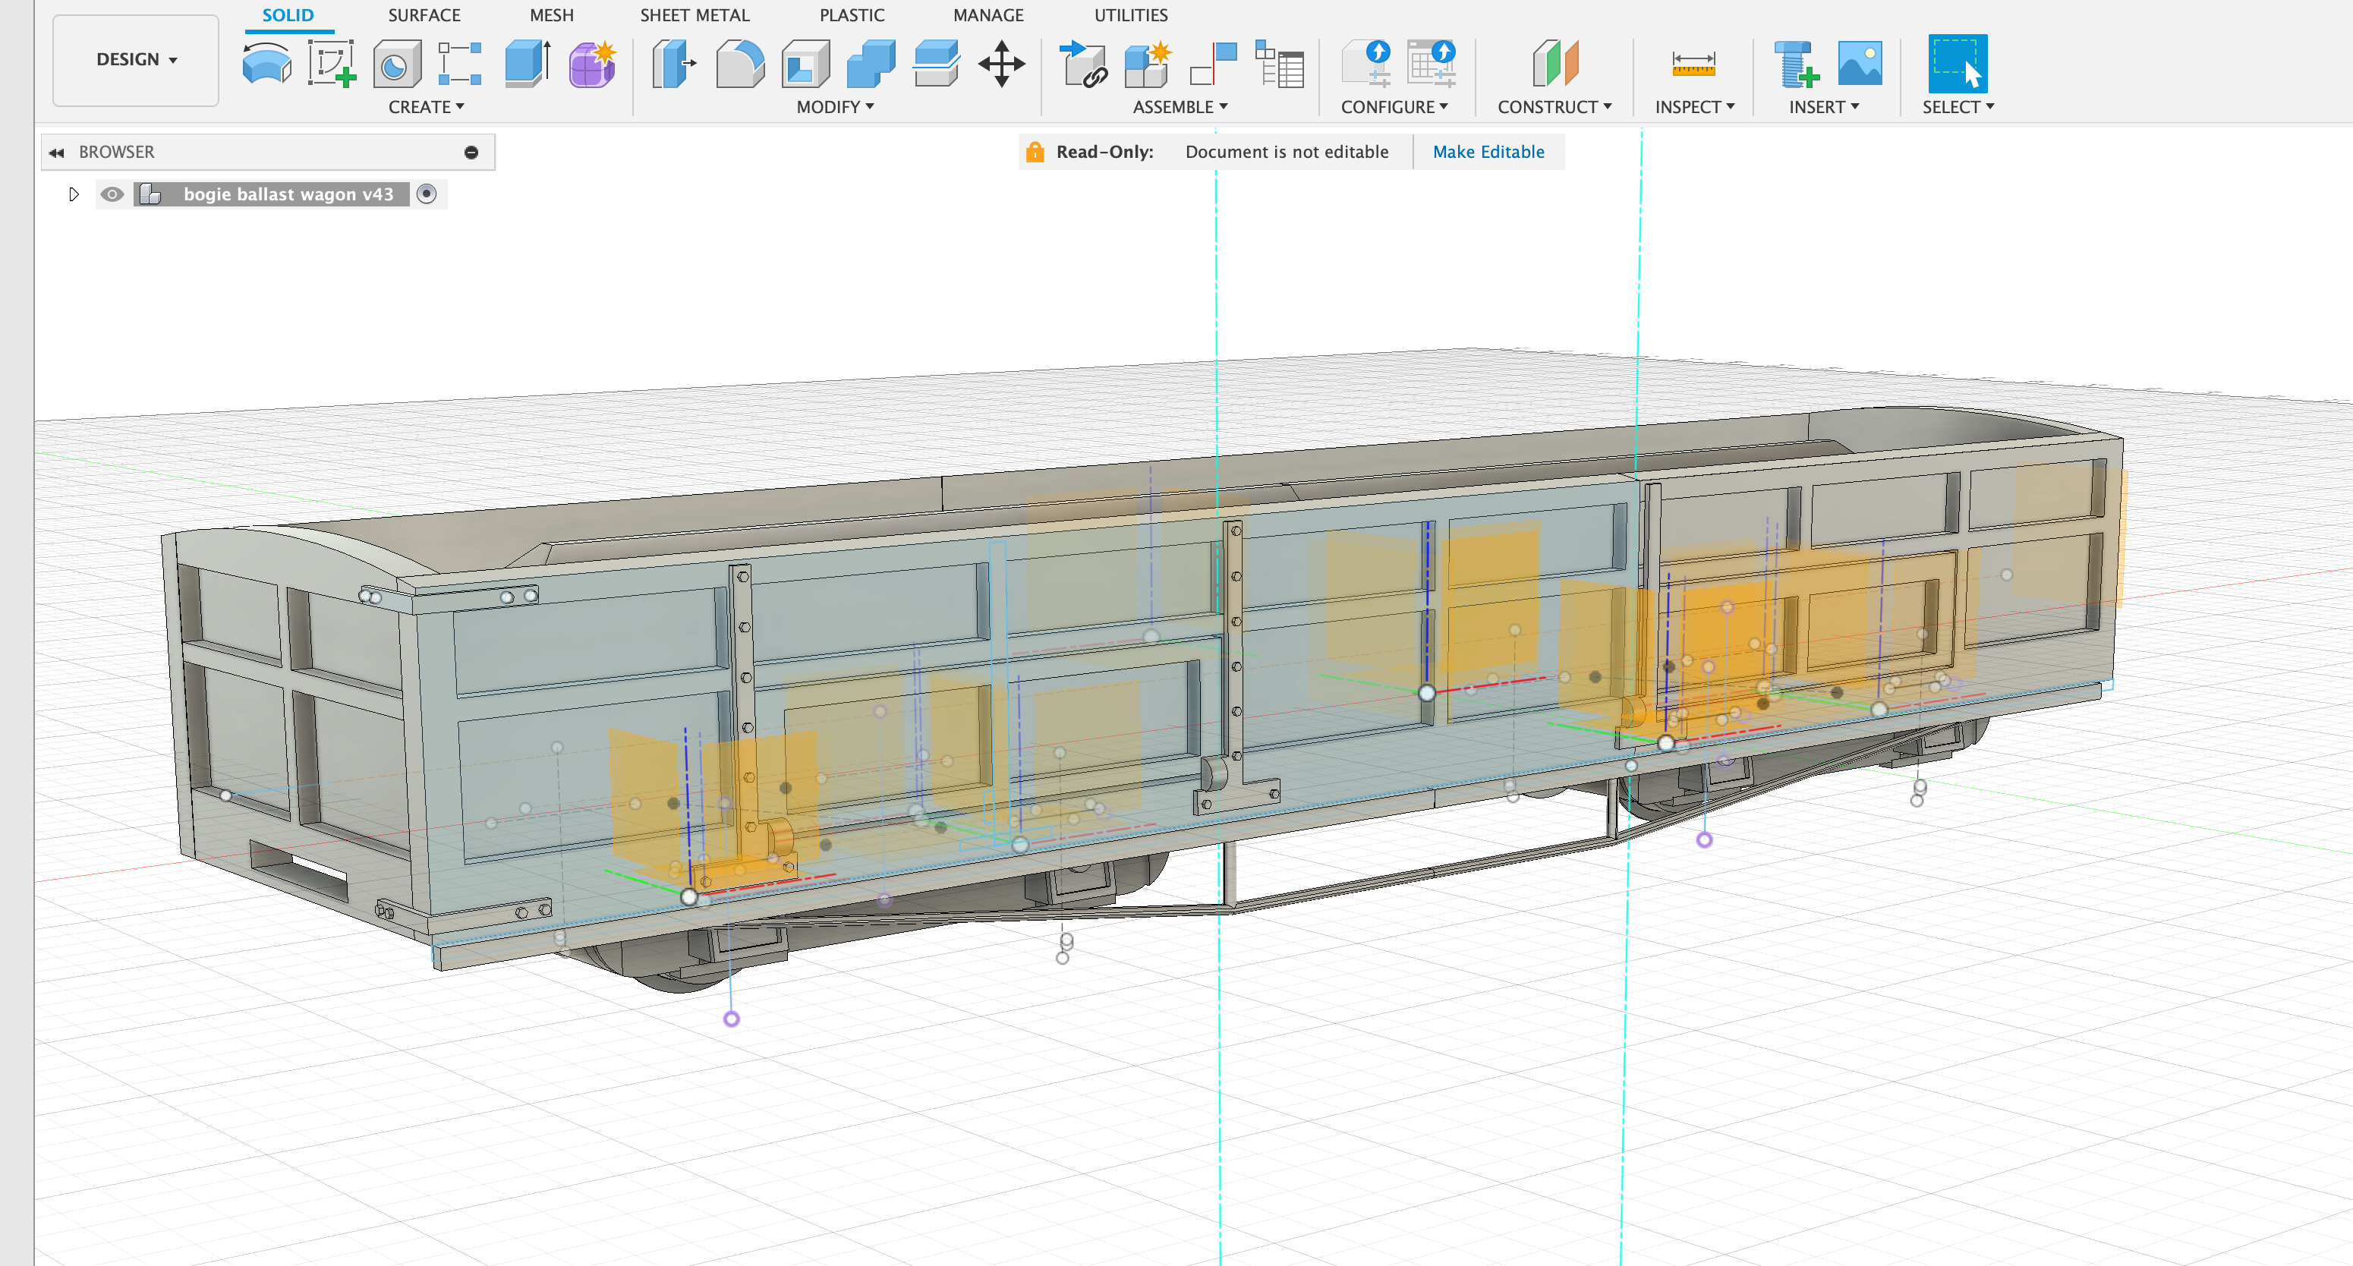Click the Make Editable link

point(1488,152)
